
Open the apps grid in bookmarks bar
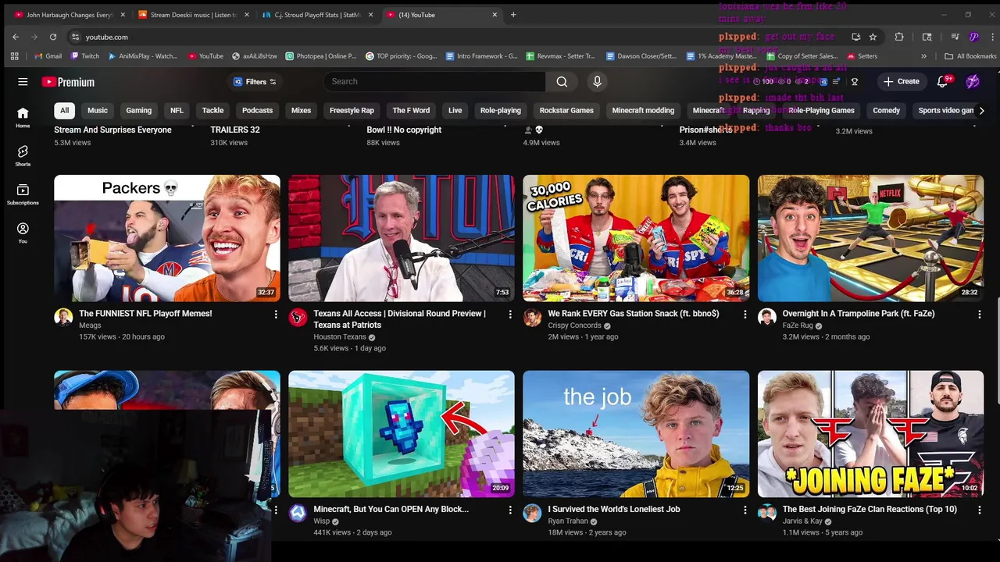[x=14, y=56]
